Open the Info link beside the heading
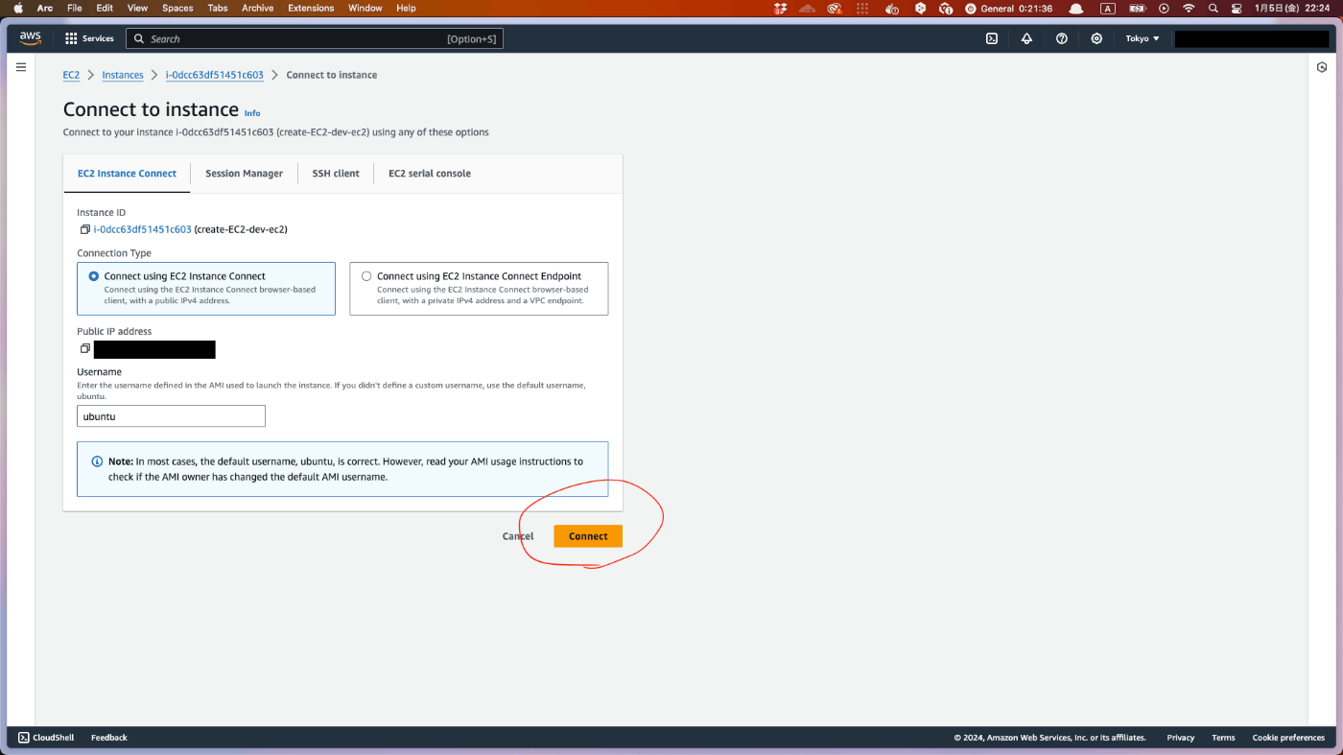1343x755 pixels. 252,113
